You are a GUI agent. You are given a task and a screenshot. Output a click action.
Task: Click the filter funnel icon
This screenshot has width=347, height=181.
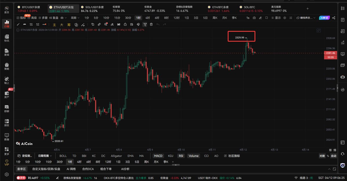[145, 25]
